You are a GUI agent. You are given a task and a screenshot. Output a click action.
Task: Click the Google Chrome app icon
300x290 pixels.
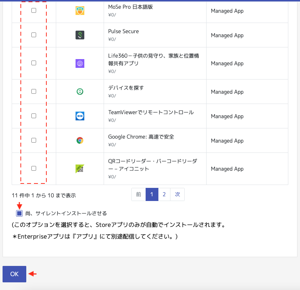tap(80, 140)
